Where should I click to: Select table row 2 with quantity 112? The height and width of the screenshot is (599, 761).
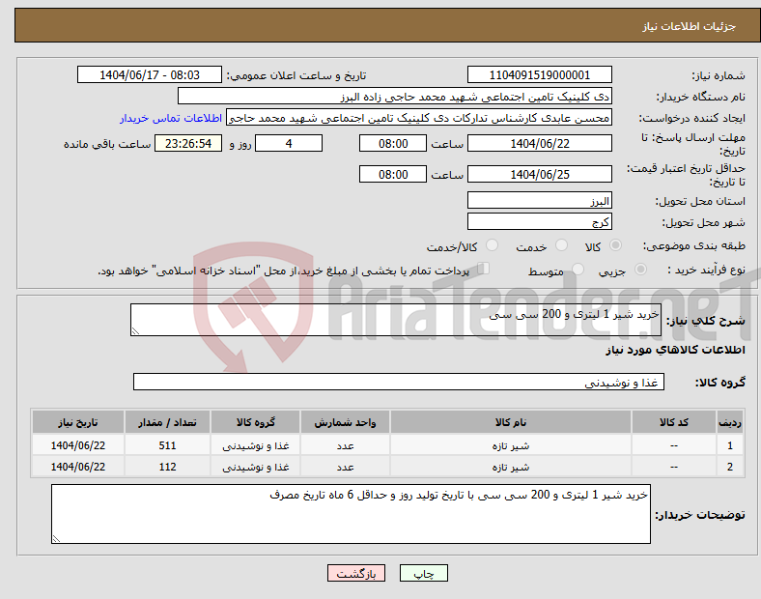pyautogui.click(x=386, y=468)
